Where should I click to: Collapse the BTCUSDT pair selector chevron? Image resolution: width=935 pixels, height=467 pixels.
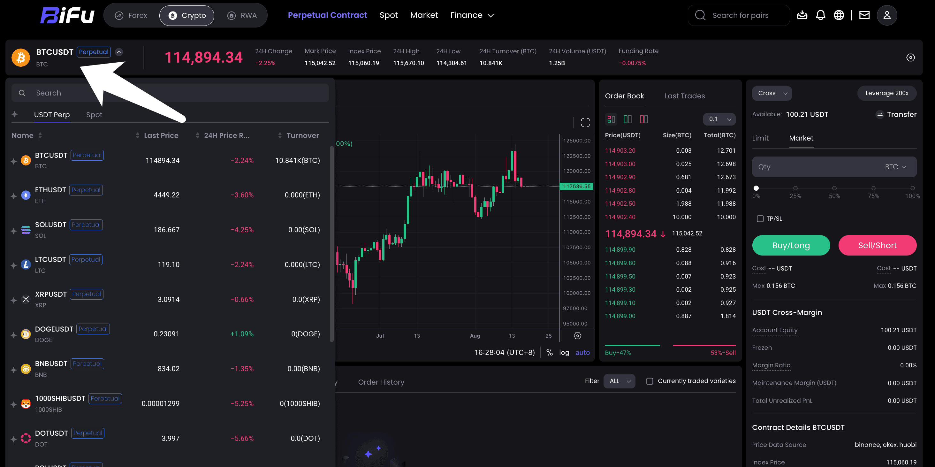pos(119,52)
